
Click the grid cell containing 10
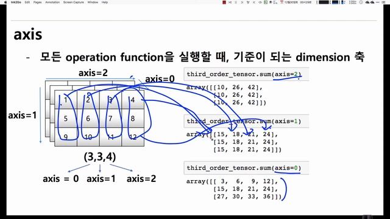click(88, 137)
